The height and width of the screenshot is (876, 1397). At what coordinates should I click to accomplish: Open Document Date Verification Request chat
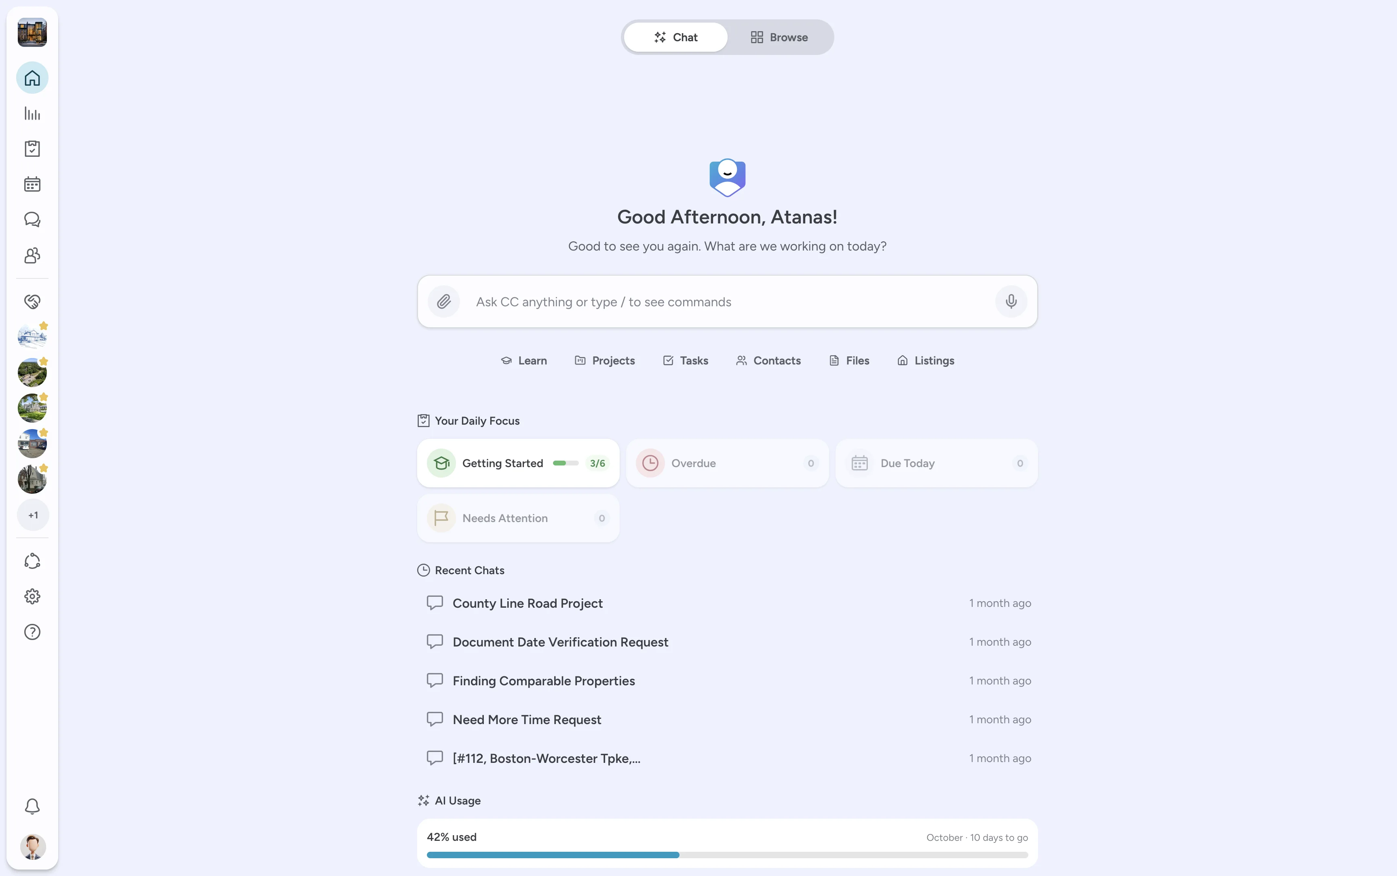[727, 642]
